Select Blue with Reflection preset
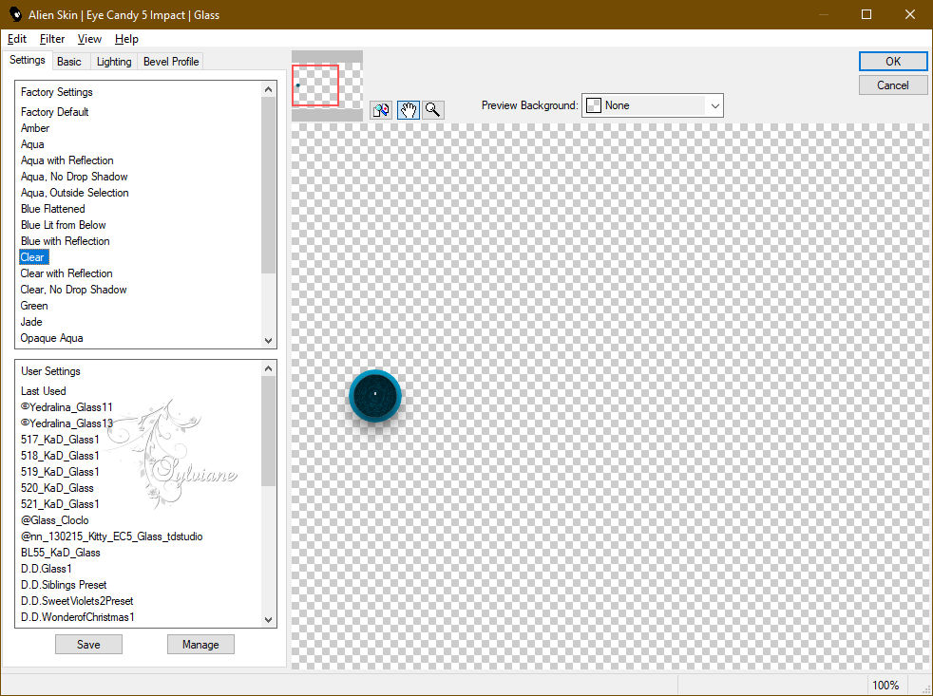 point(65,241)
